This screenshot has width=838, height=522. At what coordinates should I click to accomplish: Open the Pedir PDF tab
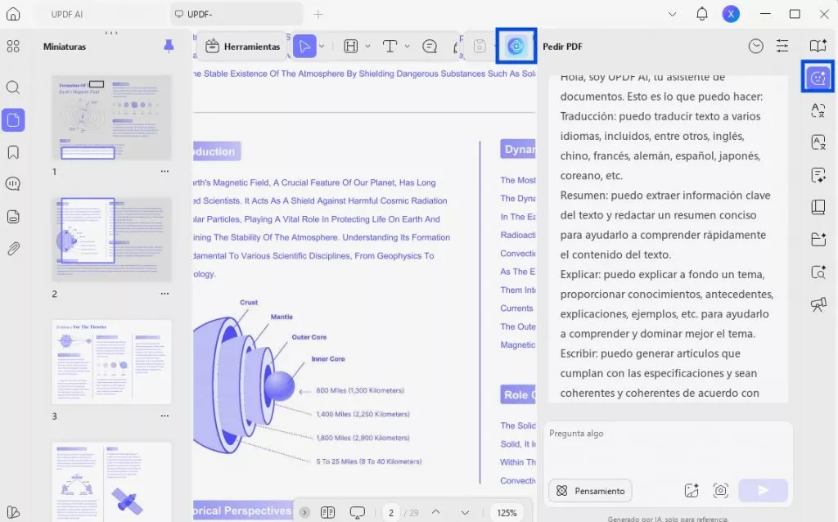pyautogui.click(x=562, y=47)
